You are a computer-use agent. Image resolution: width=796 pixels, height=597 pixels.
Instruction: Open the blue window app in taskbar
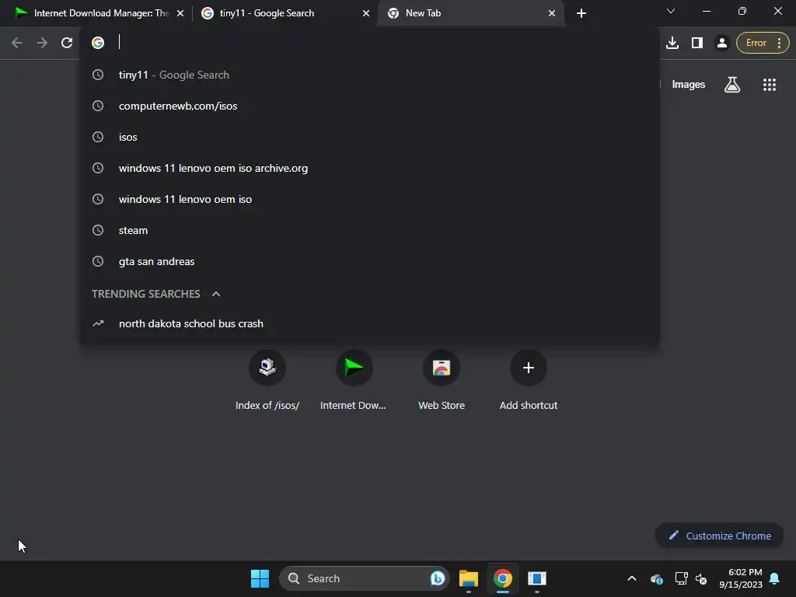pos(536,578)
